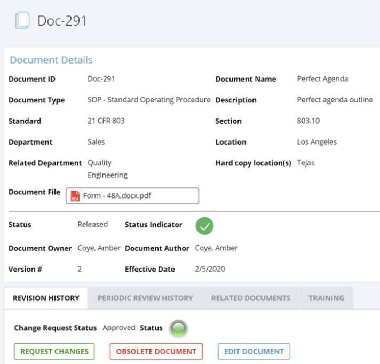Switch to the Related Documents tab
Image resolution: width=380 pixels, height=364 pixels.
[x=251, y=298]
